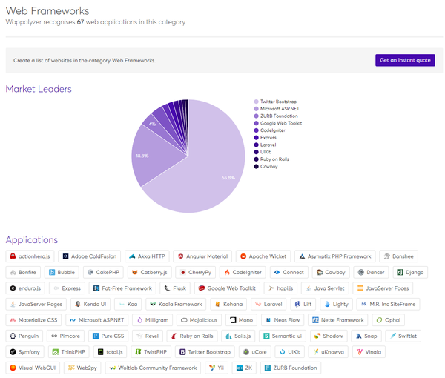This screenshot has width=445, height=378.
Task: Click the Web Frameworks page heading
Action: click(x=47, y=11)
